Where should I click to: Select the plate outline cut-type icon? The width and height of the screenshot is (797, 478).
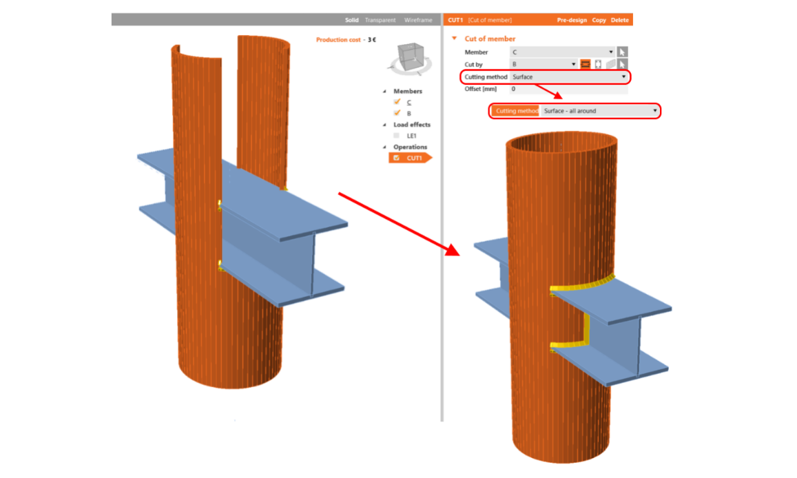(597, 64)
